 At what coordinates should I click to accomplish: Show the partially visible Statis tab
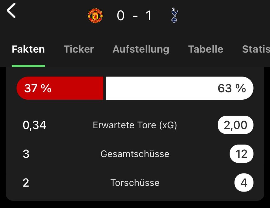pos(256,49)
